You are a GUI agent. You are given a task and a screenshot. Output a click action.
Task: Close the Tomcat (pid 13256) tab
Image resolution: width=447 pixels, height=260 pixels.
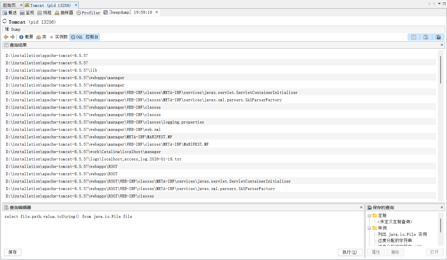76,5
